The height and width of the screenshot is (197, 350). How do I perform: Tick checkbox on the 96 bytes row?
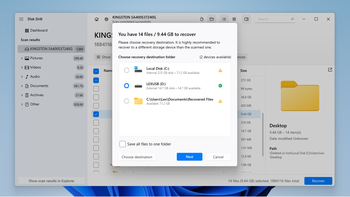[x=96, y=89]
